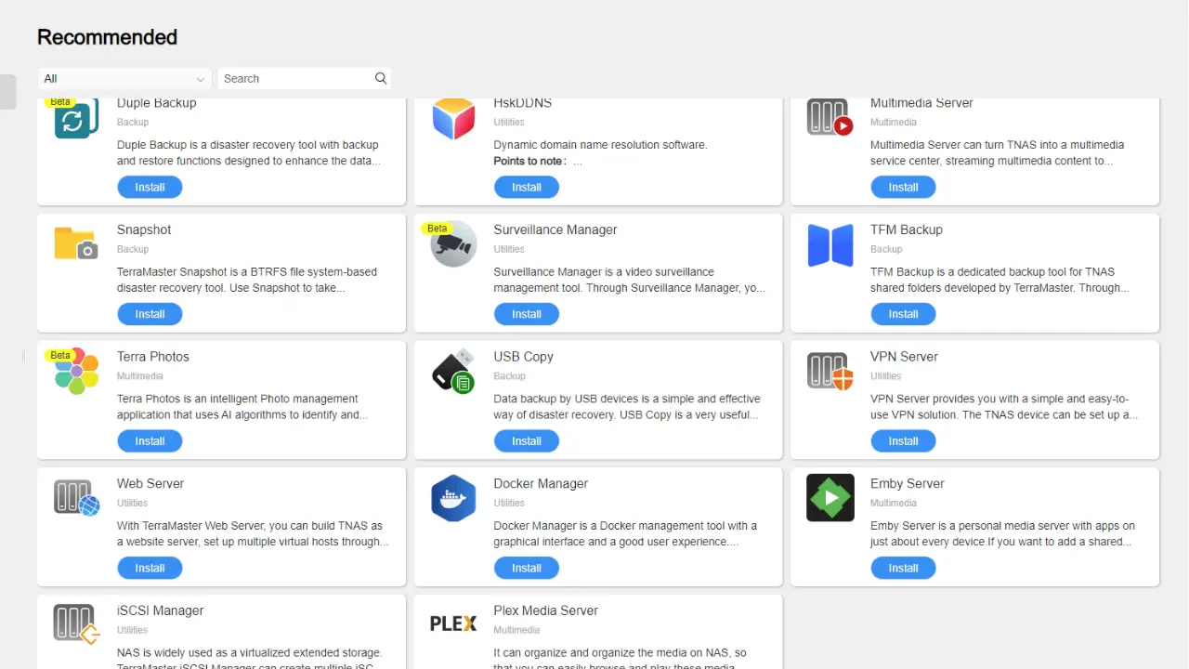Image resolution: width=1189 pixels, height=669 pixels.
Task: Click the HskDDNS colorful cube icon
Action: pos(453,118)
